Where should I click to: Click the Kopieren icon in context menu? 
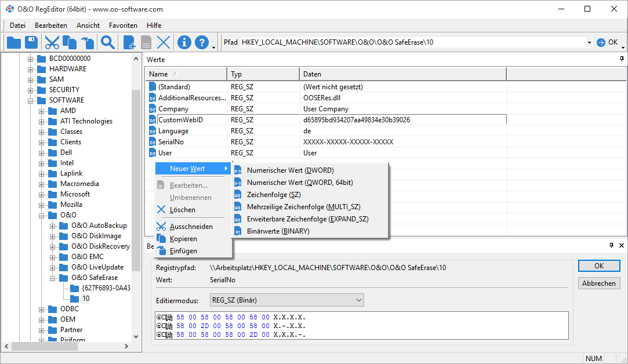(x=161, y=238)
